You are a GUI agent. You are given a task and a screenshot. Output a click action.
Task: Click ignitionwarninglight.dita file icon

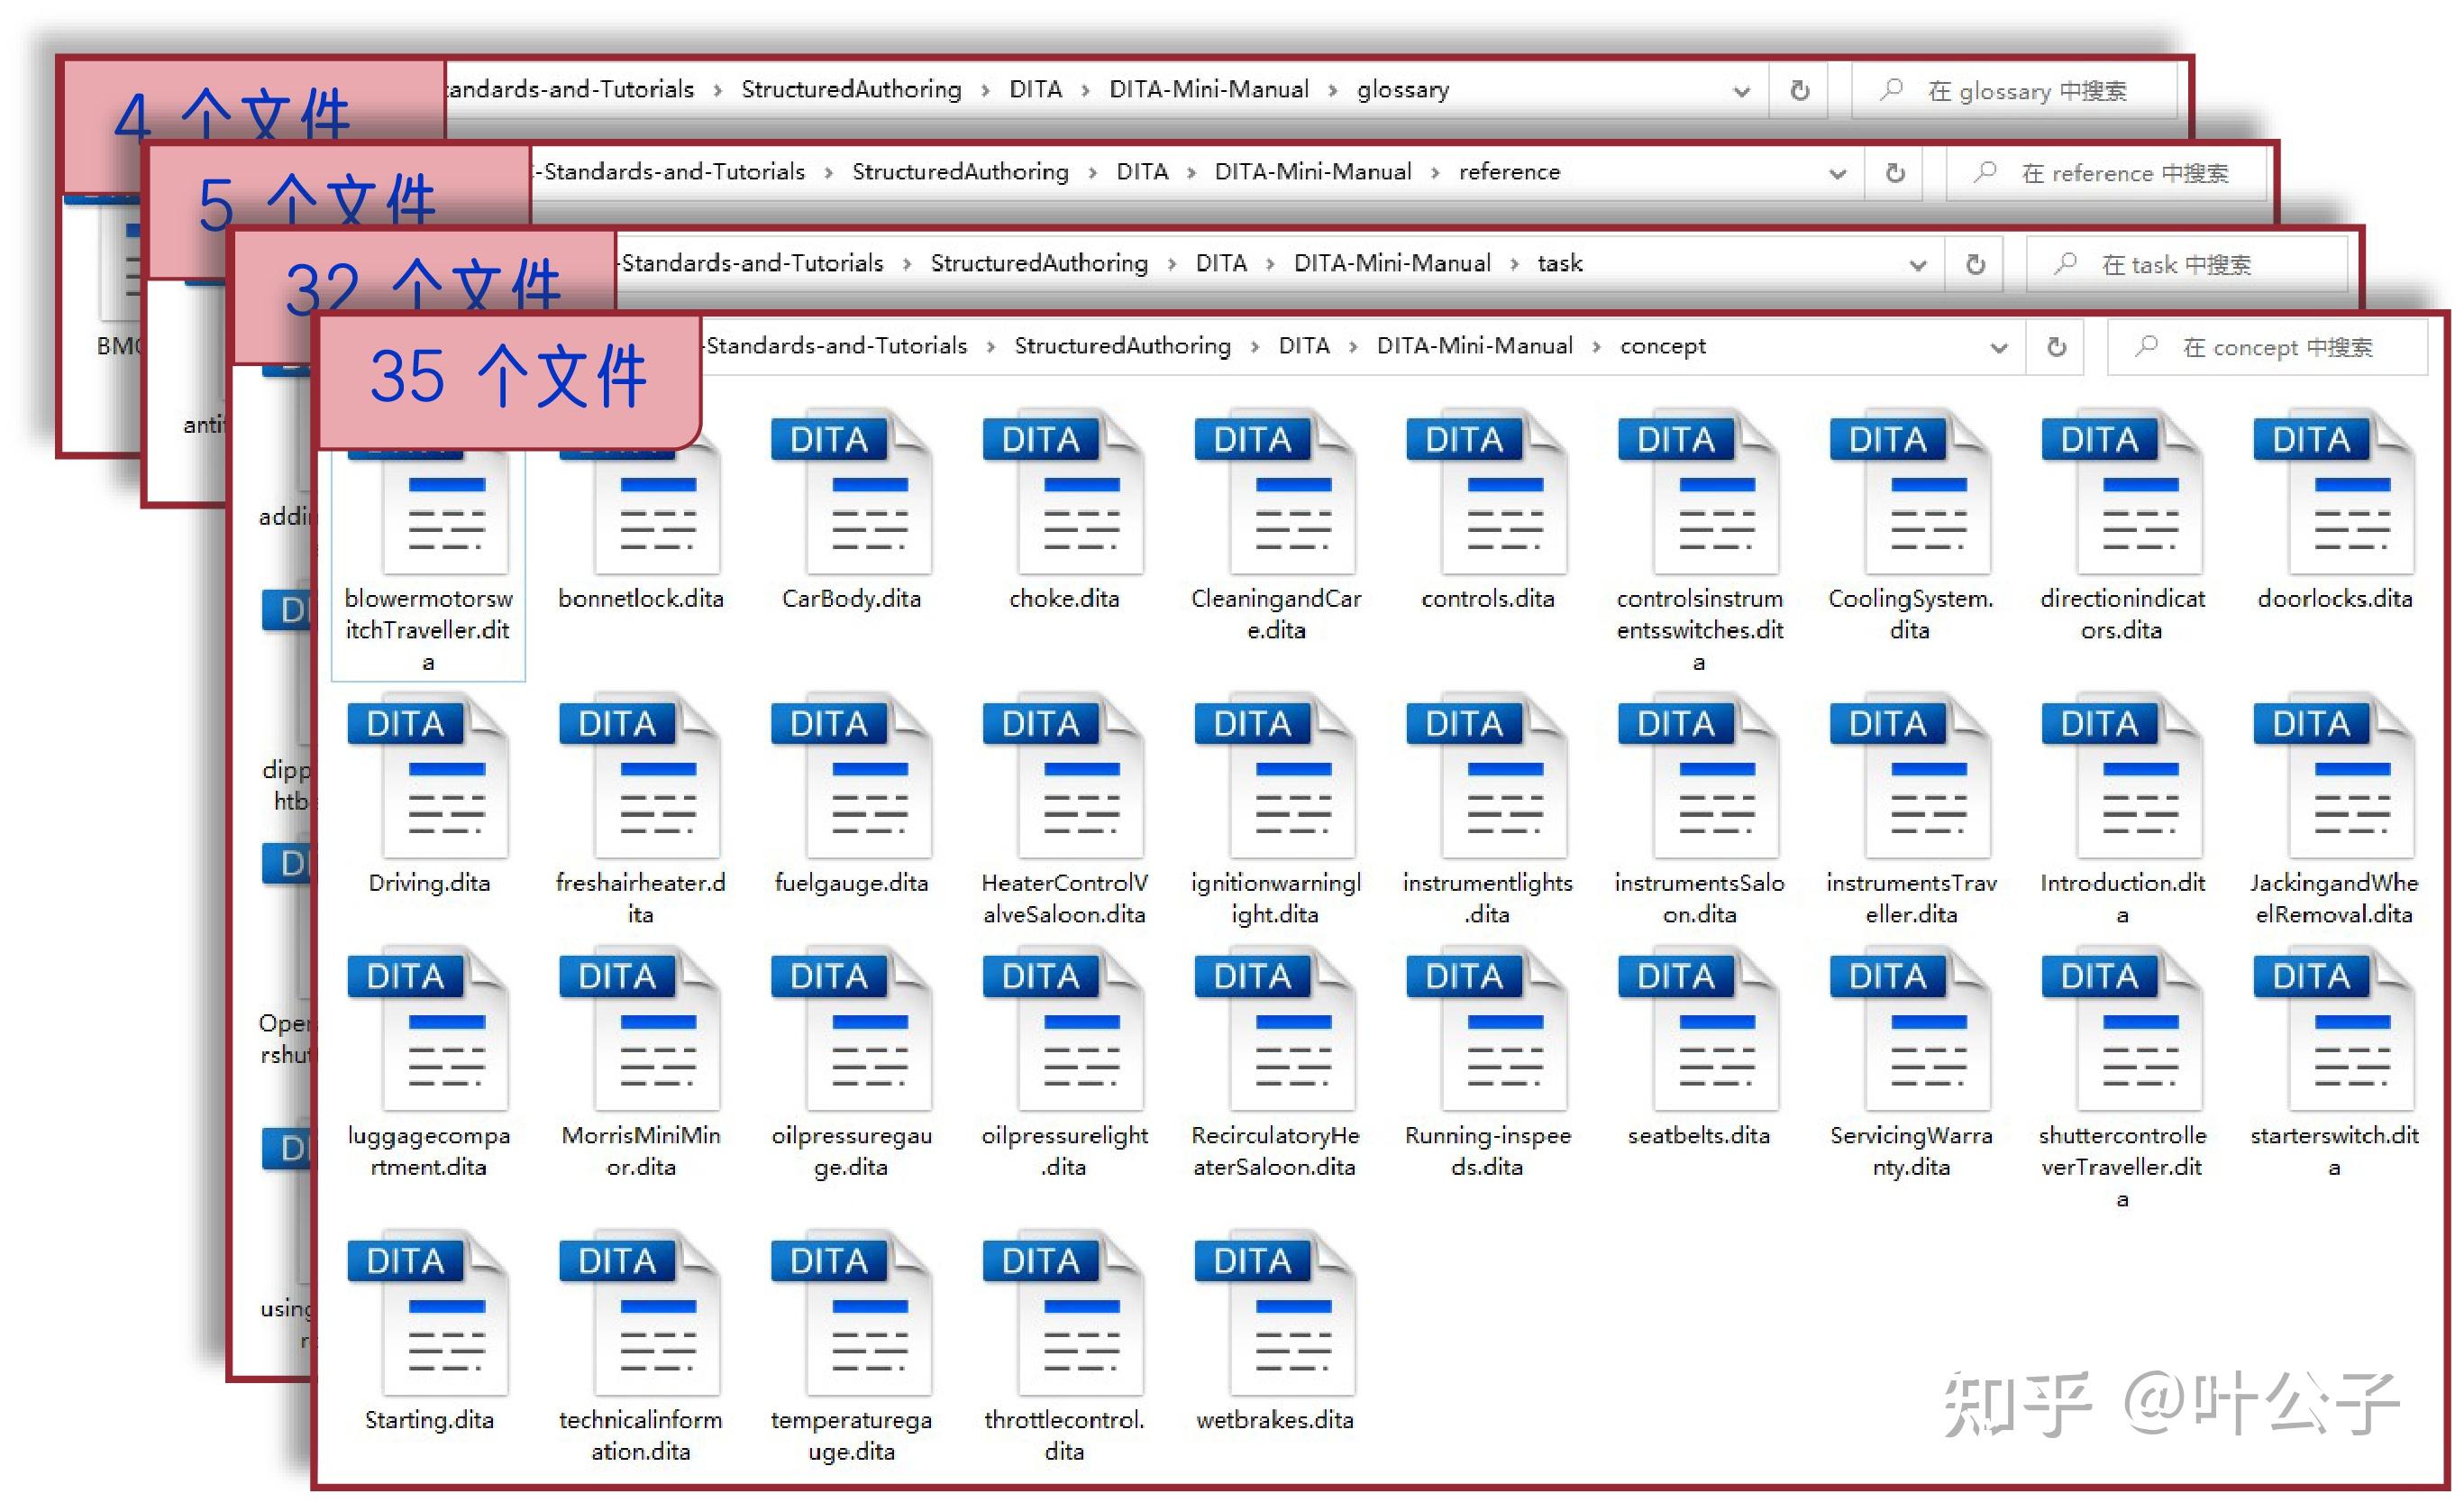point(1275,775)
